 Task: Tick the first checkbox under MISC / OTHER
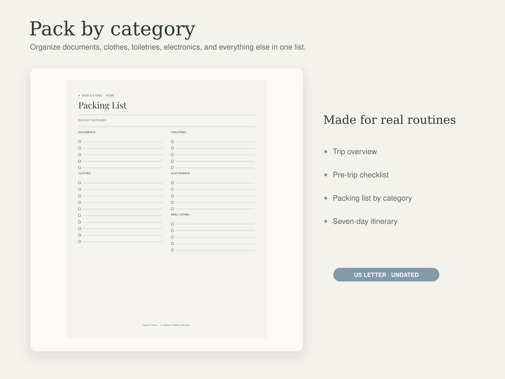point(172,224)
